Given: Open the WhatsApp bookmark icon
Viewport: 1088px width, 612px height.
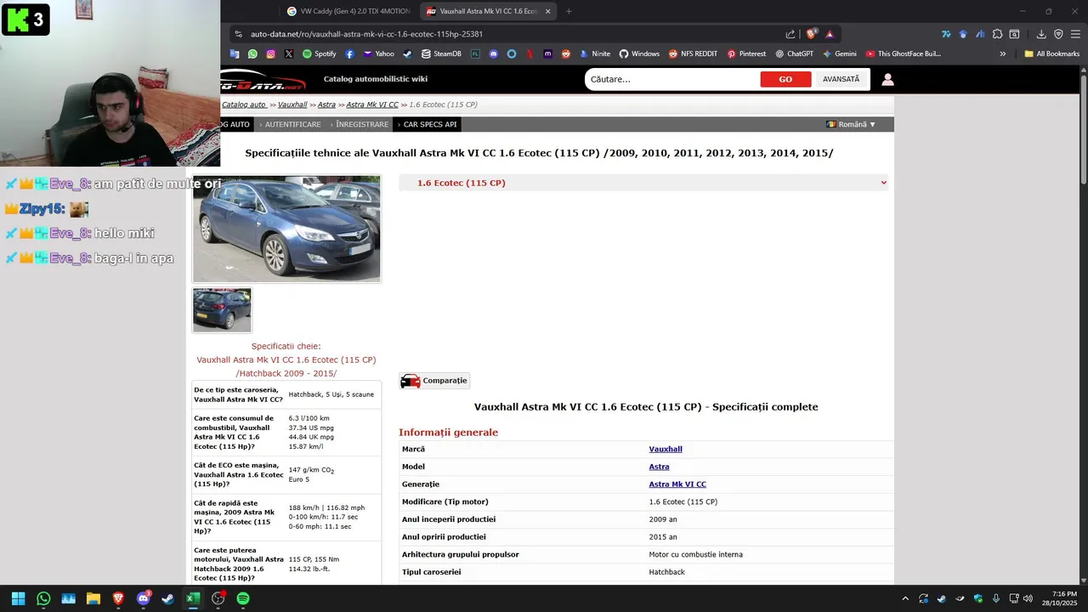Looking at the screenshot, I should point(252,54).
